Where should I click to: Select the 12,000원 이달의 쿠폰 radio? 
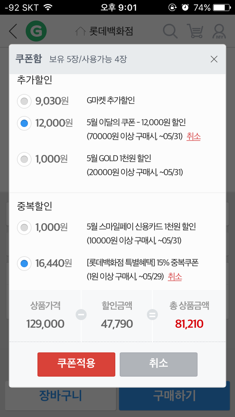pos(25,123)
